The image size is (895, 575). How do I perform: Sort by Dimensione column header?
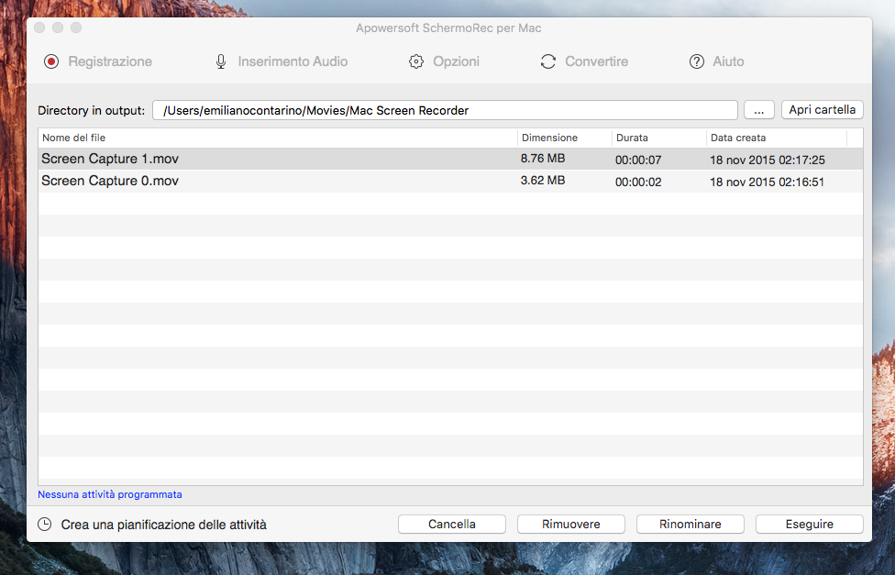[x=565, y=138]
